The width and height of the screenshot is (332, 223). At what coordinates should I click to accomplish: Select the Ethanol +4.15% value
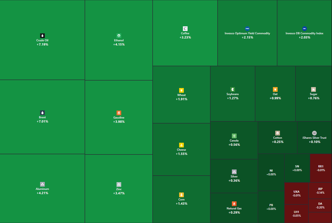click(x=119, y=44)
